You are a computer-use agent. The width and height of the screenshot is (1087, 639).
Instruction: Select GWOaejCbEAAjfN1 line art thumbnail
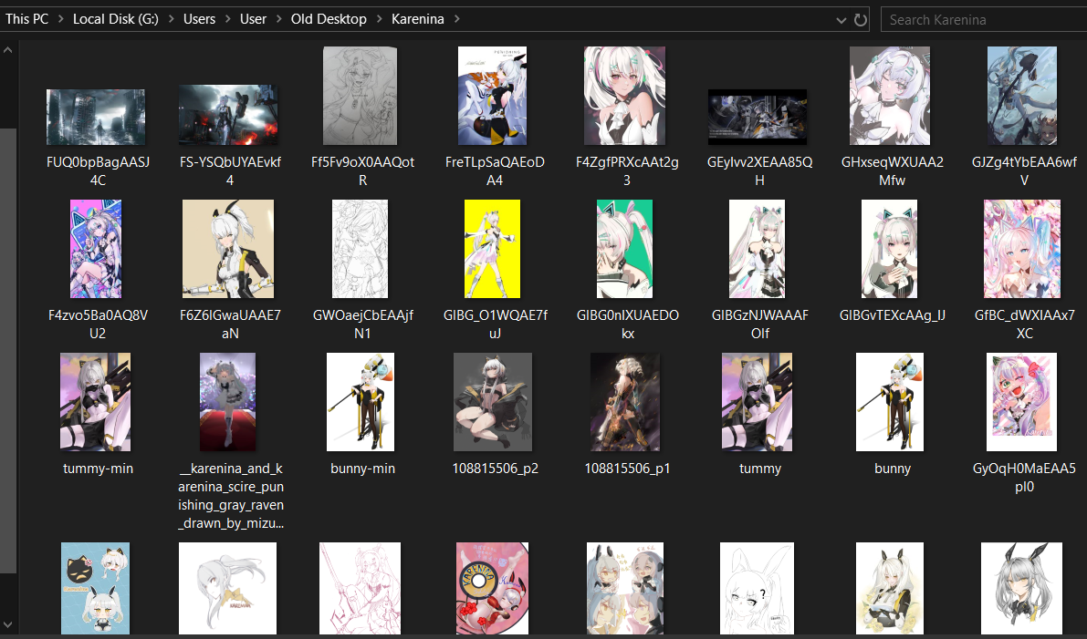(361, 249)
